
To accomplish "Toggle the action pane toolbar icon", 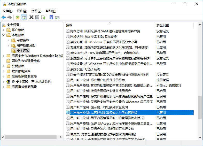I will [x=57, y=18].
